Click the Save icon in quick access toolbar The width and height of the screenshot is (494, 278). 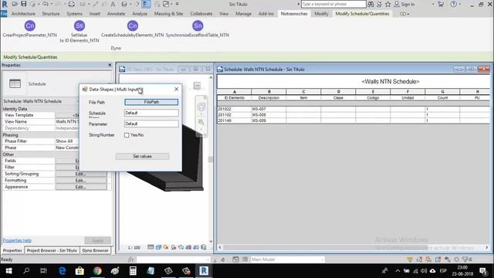click(x=24, y=4)
